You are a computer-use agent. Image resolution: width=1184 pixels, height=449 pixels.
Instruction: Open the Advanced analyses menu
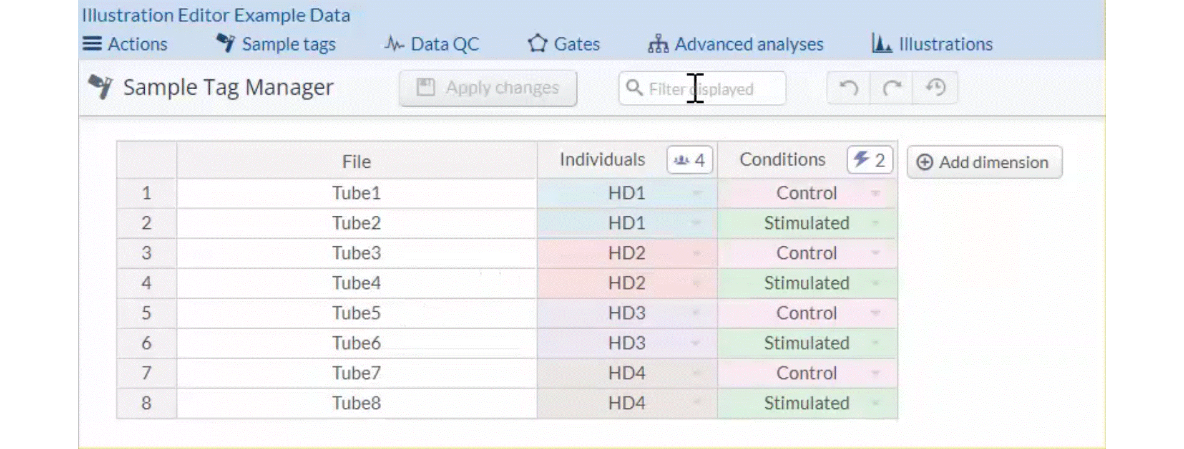pyautogui.click(x=736, y=44)
